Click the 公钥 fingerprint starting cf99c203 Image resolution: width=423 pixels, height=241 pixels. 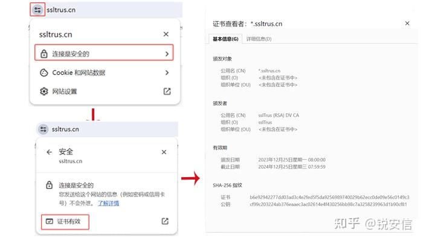(x=328, y=204)
